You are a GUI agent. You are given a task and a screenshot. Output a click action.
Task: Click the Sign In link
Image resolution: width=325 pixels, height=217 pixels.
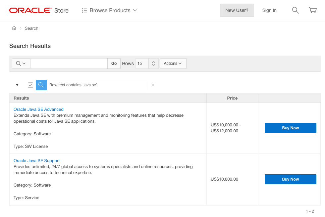(x=269, y=10)
